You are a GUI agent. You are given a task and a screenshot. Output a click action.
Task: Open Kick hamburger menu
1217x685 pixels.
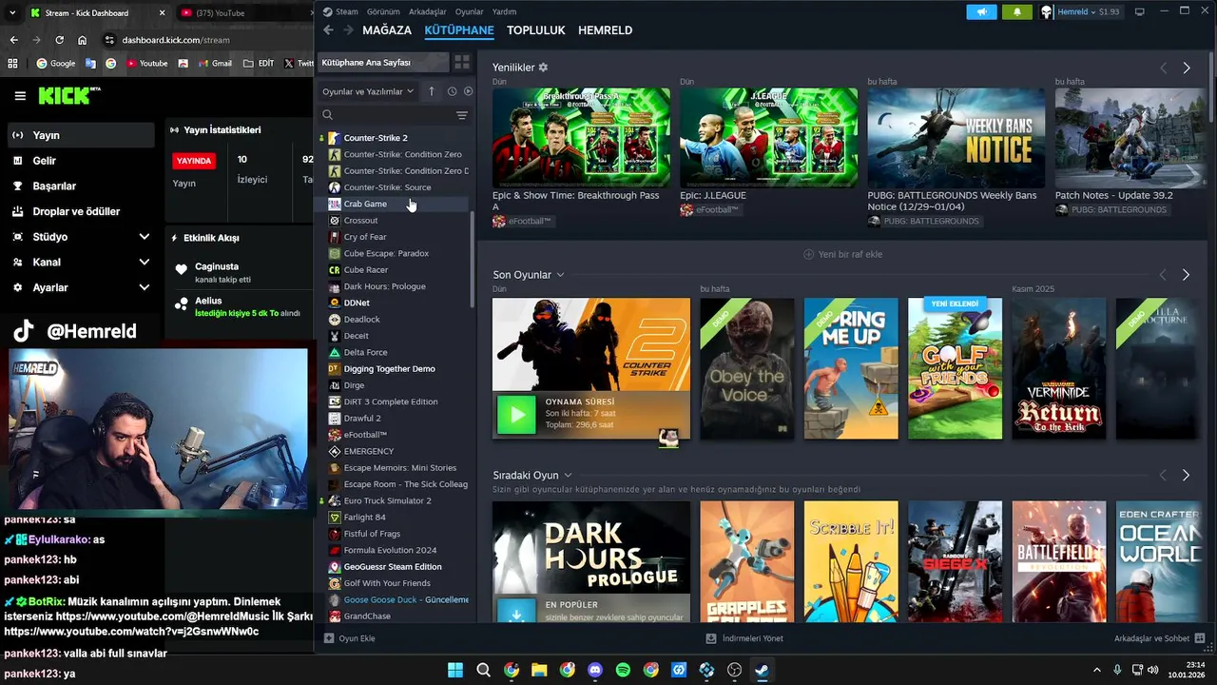click(x=20, y=96)
